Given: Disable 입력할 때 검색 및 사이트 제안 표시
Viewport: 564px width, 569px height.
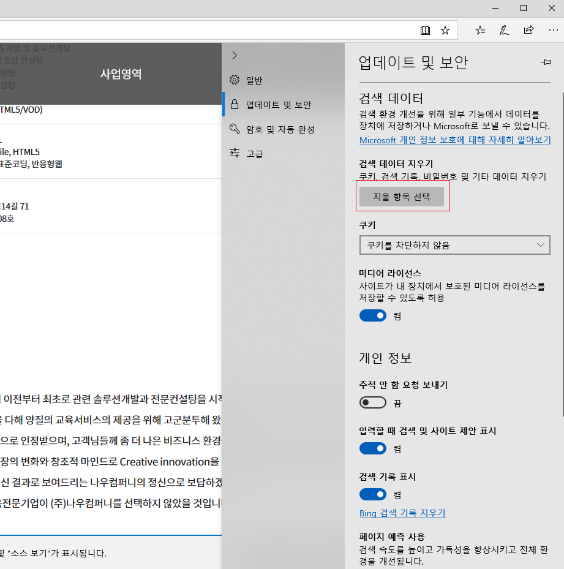Looking at the screenshot, I should (373, 449).
